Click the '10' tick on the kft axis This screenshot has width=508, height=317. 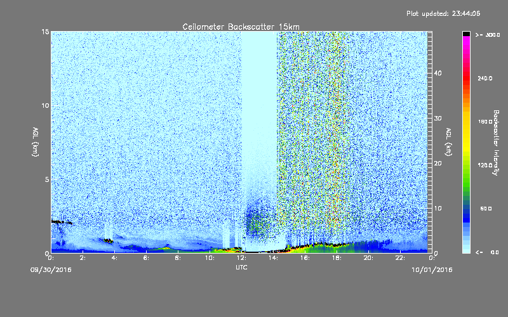click(438, 209)
